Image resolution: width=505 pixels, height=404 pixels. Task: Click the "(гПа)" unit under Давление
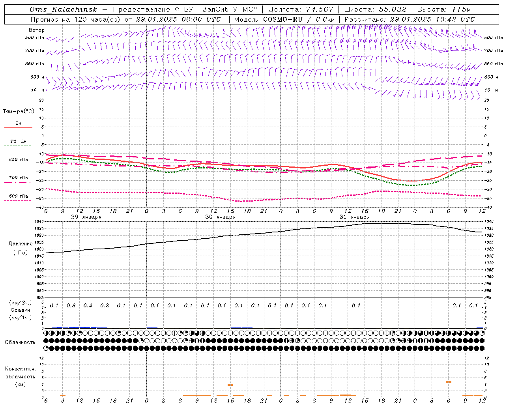pos(21,253)
